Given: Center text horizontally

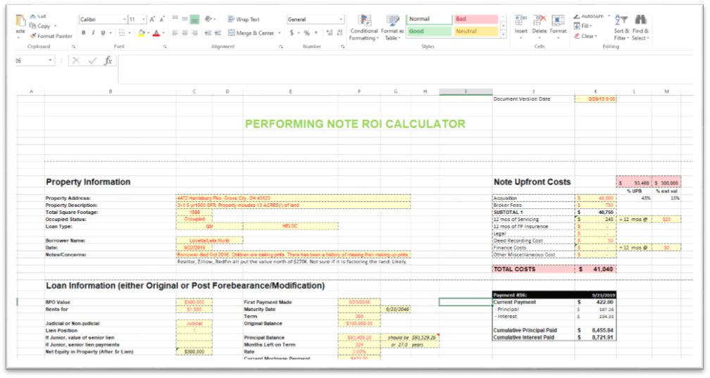Looking at the screenshot, I should click(x=185, y=32).
